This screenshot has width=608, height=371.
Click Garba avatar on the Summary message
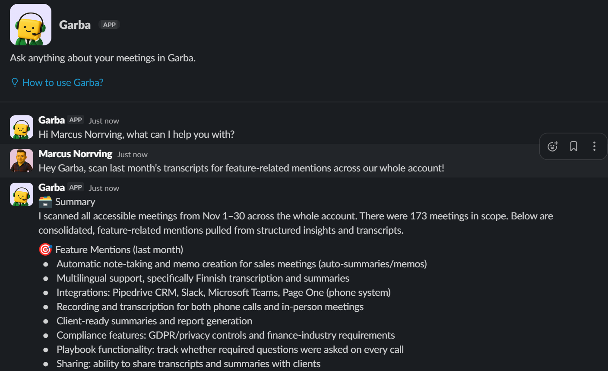point(22,194)
